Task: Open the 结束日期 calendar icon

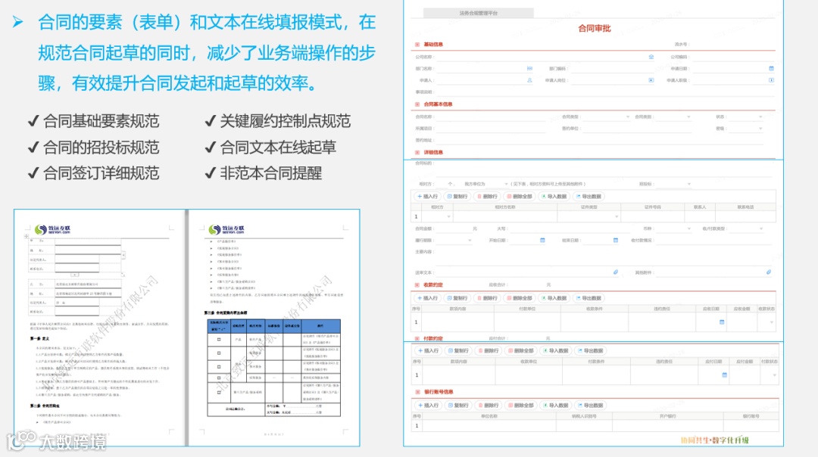Action: tap(616, 240)
